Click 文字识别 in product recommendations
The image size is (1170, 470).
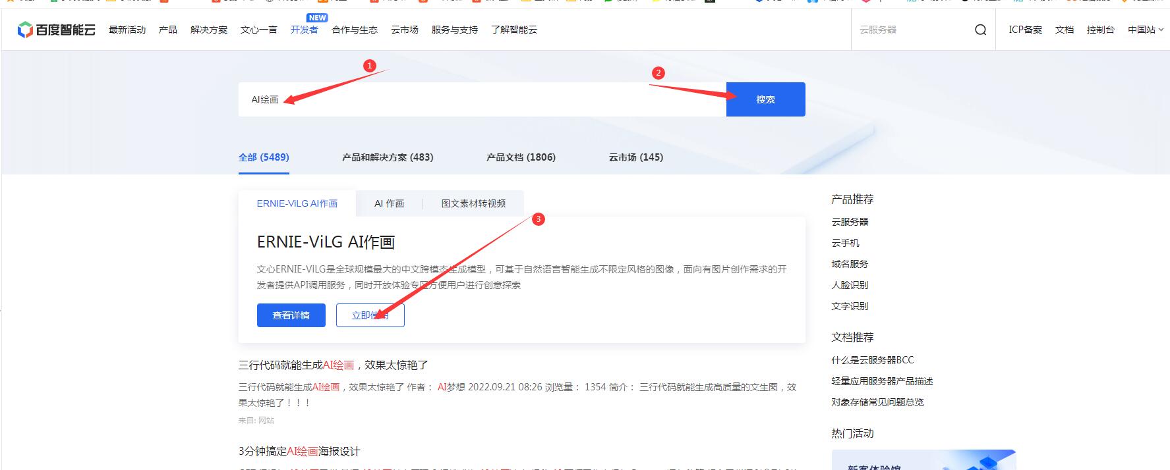(x=850, y=306)
